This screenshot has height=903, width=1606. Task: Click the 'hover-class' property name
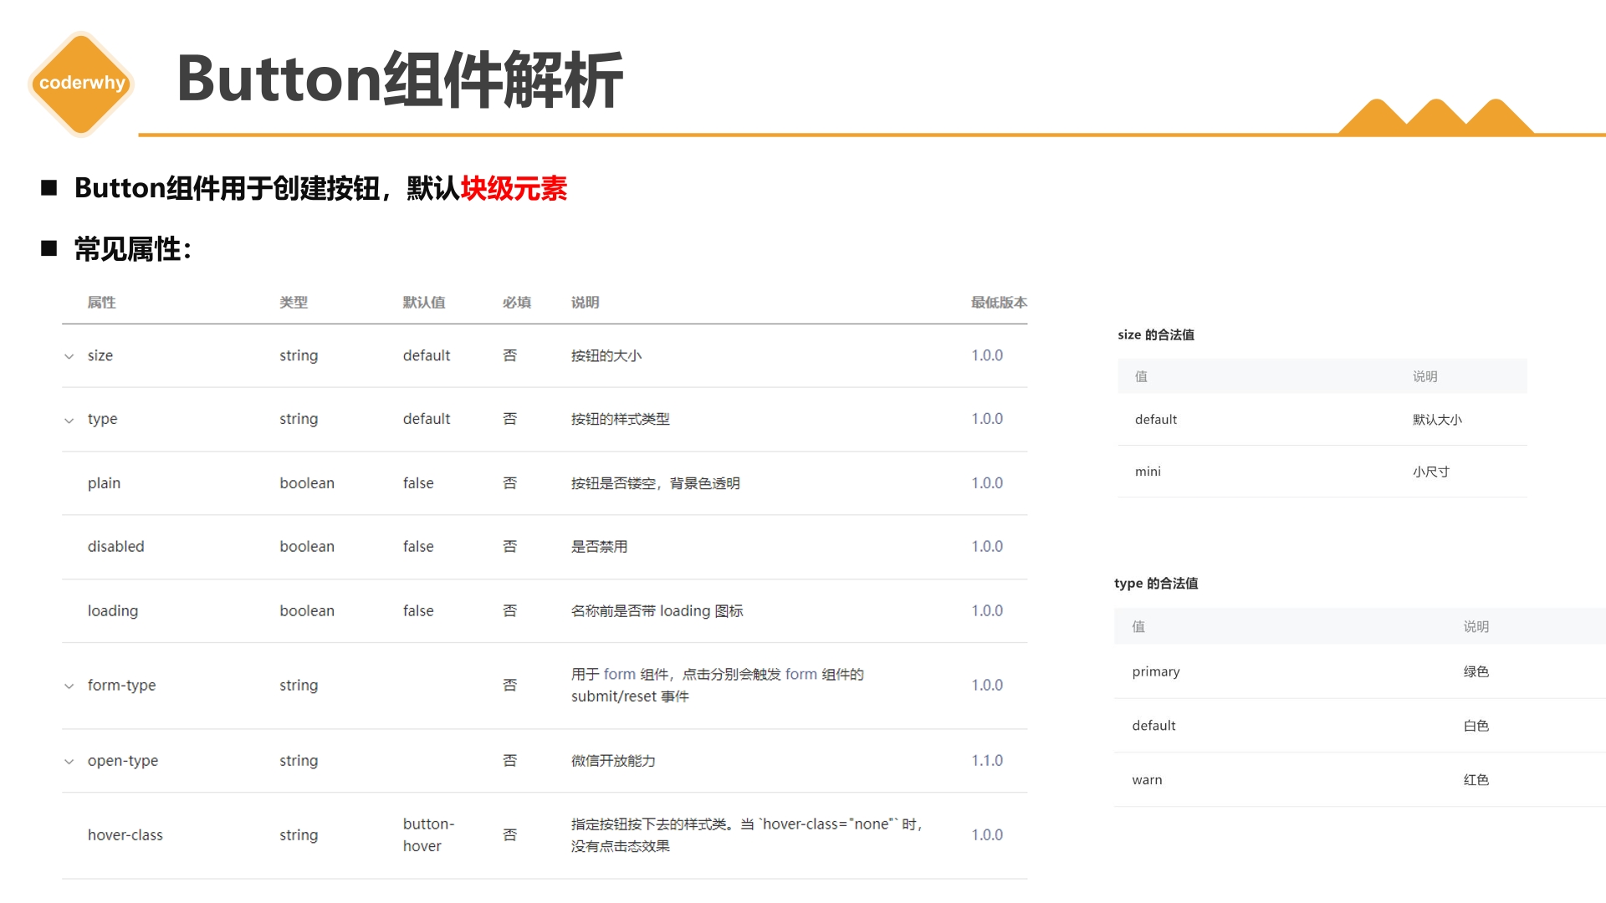[x=125, y=834]
